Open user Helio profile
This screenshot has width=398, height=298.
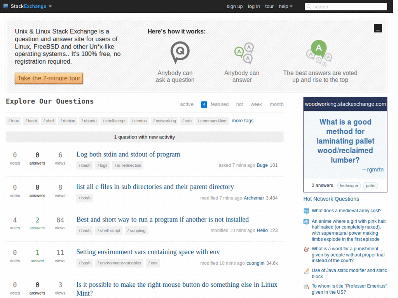(262, 230)
